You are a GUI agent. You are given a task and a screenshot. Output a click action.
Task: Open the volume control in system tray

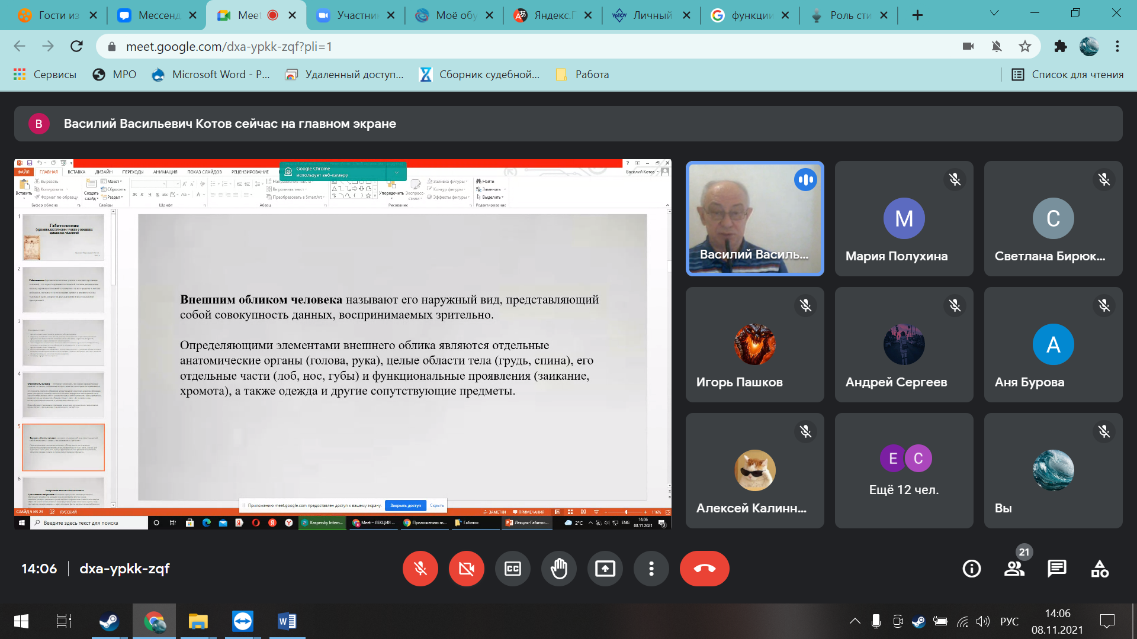[x=983, y=621]
